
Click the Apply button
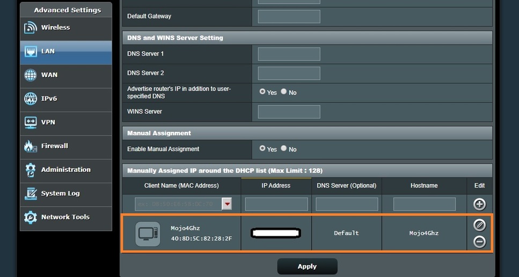[x=307, y=266]
